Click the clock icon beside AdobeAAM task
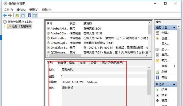The height and width of the screenshot is (106, 183). 48,29
